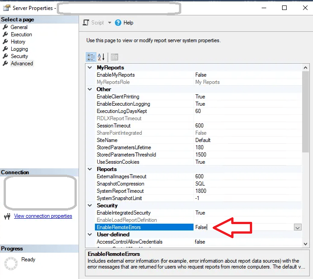Click the Alphabetical sort icon

tap(101, 57)
